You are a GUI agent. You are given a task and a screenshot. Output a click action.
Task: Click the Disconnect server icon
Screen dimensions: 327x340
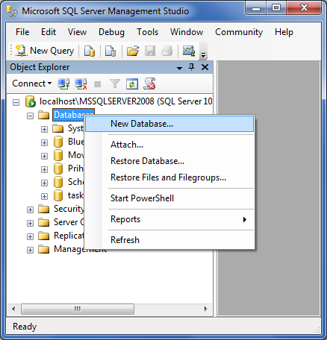81,84
